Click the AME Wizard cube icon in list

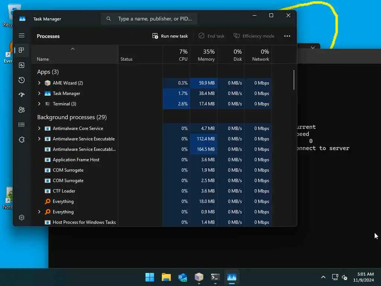point(48,83)
